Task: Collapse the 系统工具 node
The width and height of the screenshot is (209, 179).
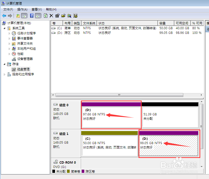Action: (5, 28)
